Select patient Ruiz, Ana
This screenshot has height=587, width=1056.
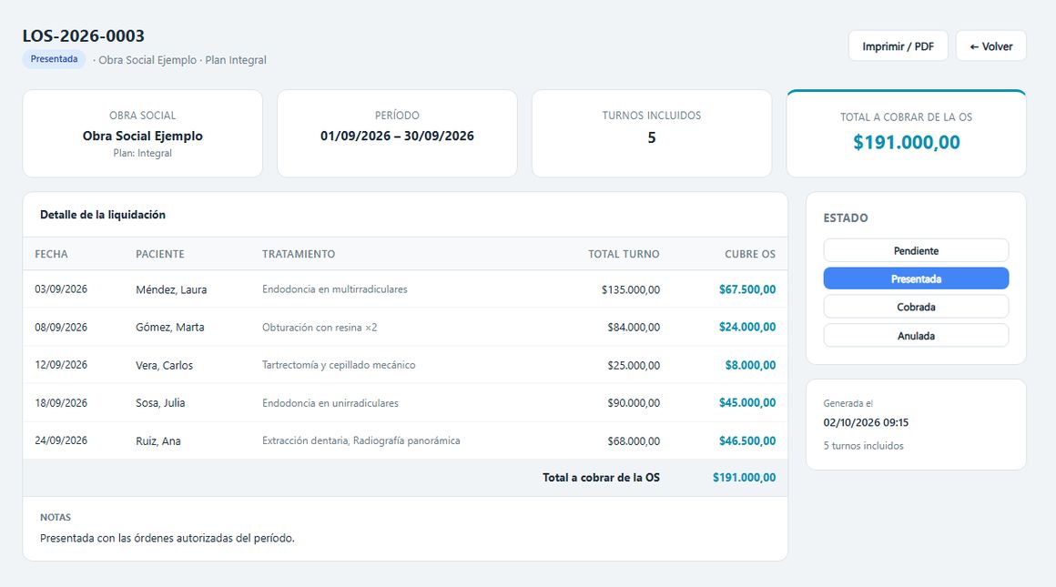click(x=158, y=440)
